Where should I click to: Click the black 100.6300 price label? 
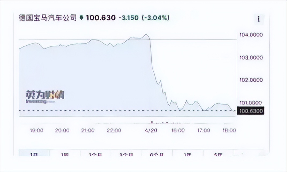click(x=251, y=111)
